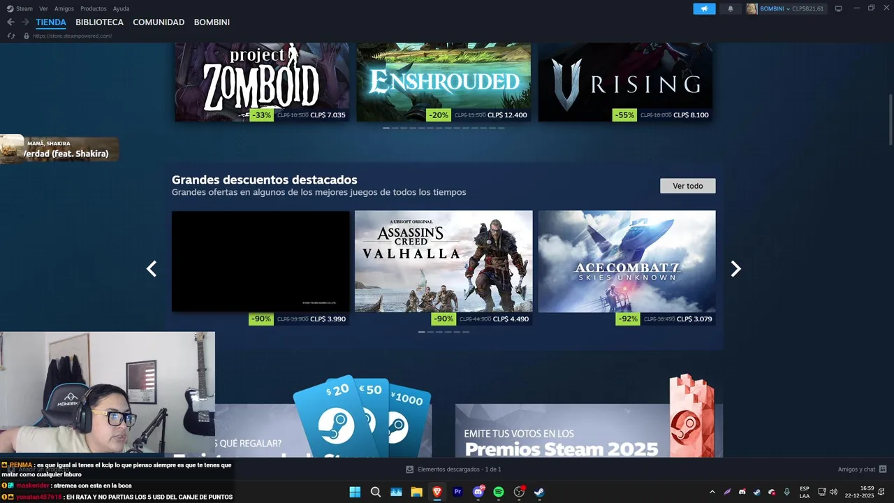Open the Project Zomboid game card
The image size is (894, 503).
point(261,82)
